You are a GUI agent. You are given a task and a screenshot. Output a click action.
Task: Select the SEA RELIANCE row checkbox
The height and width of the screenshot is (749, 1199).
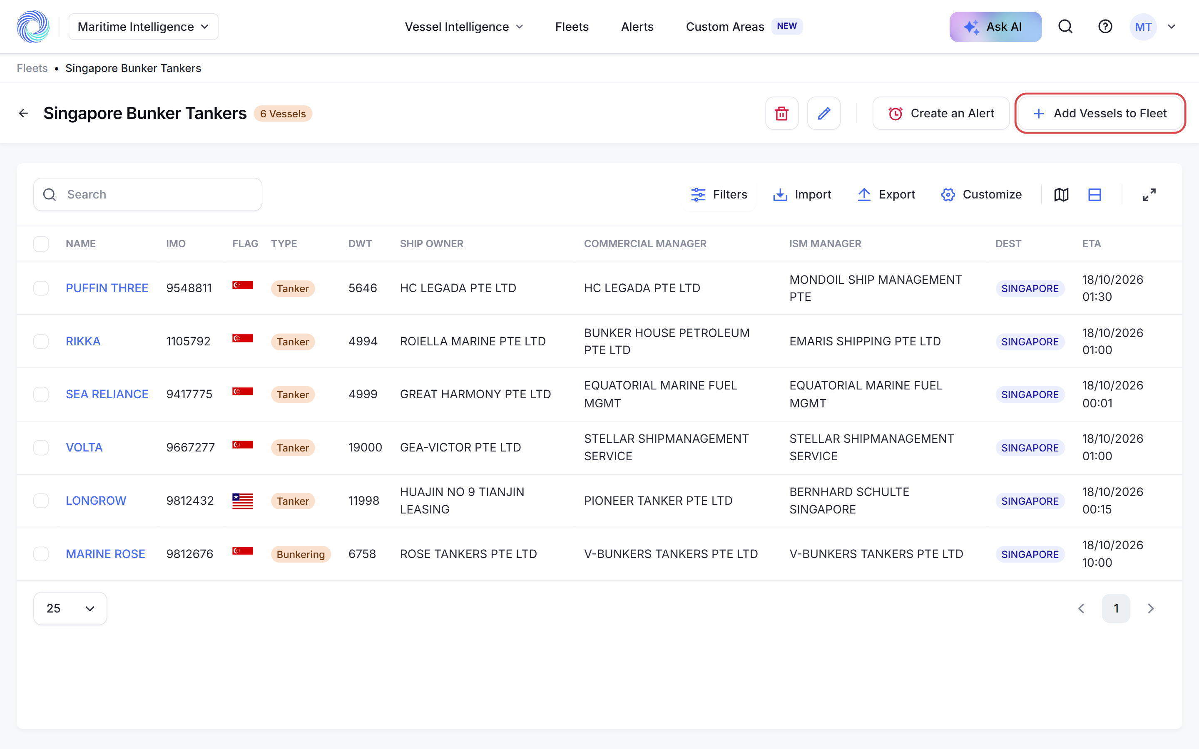click(x=41, y=394)
